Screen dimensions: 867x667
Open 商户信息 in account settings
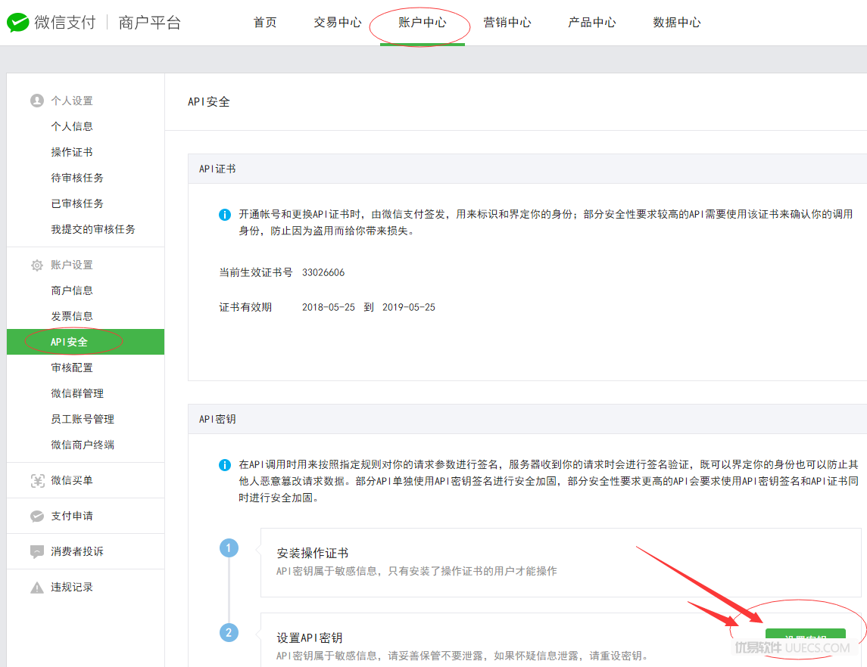[x=72, y=290]
